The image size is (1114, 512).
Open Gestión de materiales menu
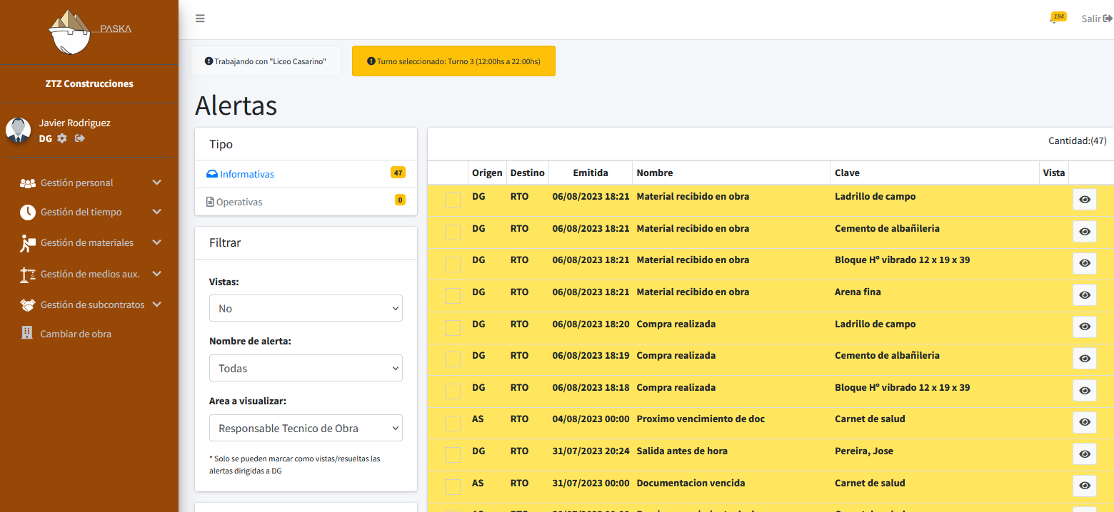click(89, 242)
